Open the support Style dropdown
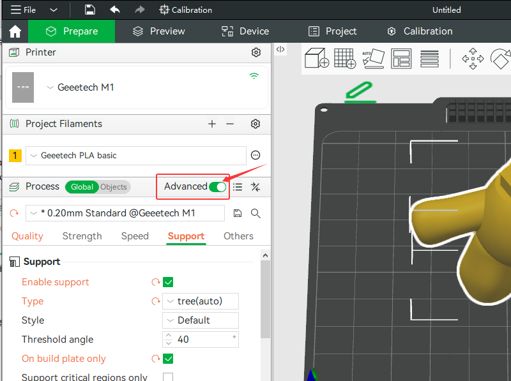The image size is (511, 381). [x=201, y=320]
